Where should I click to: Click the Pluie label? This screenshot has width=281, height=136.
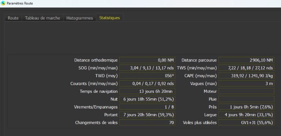click(213, 99)
